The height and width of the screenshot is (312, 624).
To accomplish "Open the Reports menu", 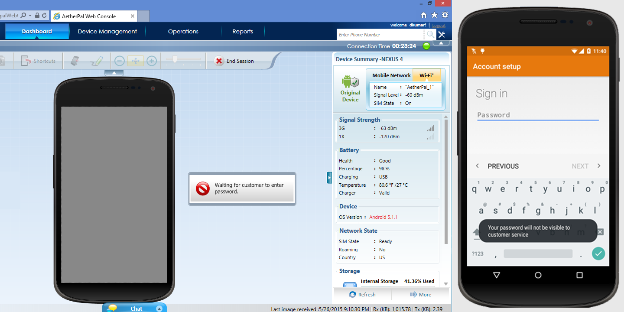I will 243,31.
